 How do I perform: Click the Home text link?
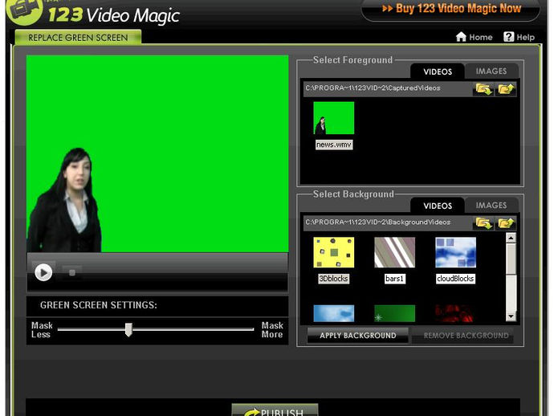pos(480,37)
